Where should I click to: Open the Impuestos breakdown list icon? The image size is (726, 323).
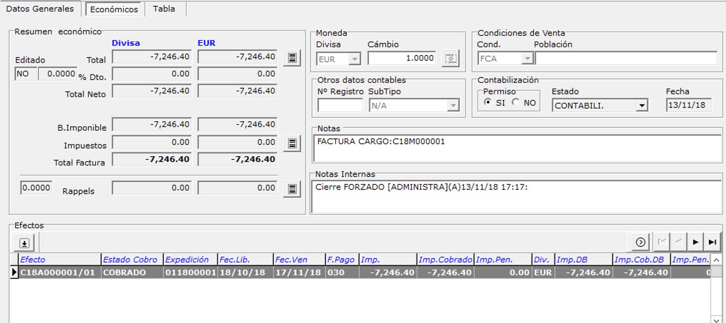coord(292,144)
